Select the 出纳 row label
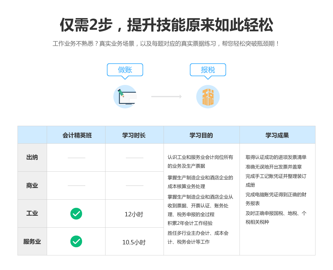This screenshot has height=270, width=333. click(x=32, y=157)
